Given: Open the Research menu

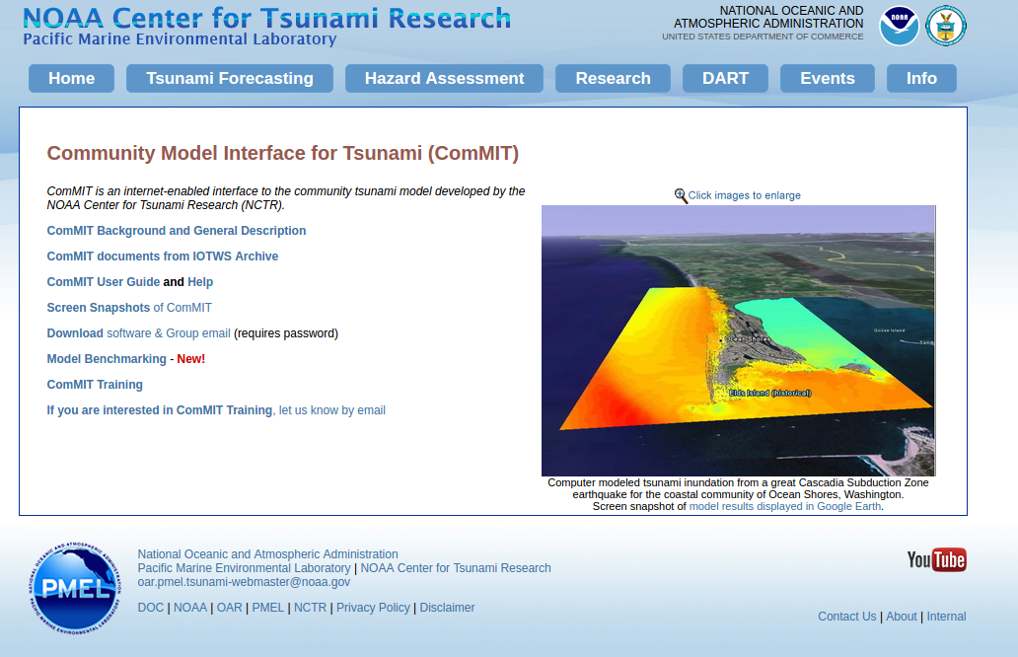Looking at the screenshot, I should click(x=613, y=79).
